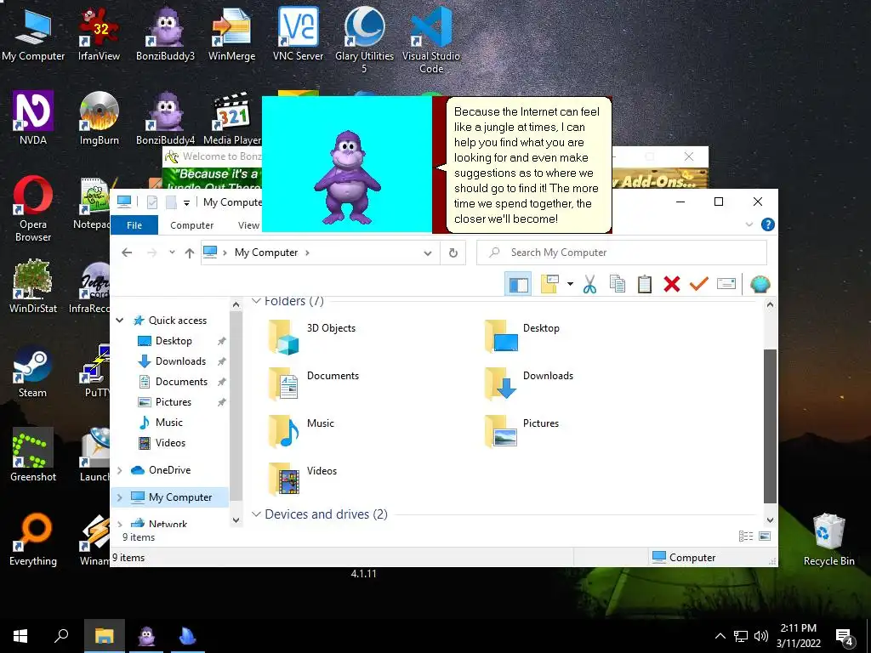
Task: Click the Properties icon in title bar
Action: [x=152, y=202]
